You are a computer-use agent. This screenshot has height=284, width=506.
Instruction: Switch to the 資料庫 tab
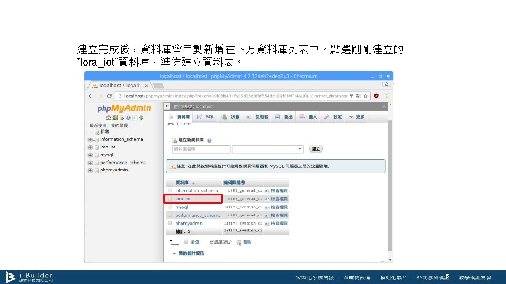[x=180, y=117]
